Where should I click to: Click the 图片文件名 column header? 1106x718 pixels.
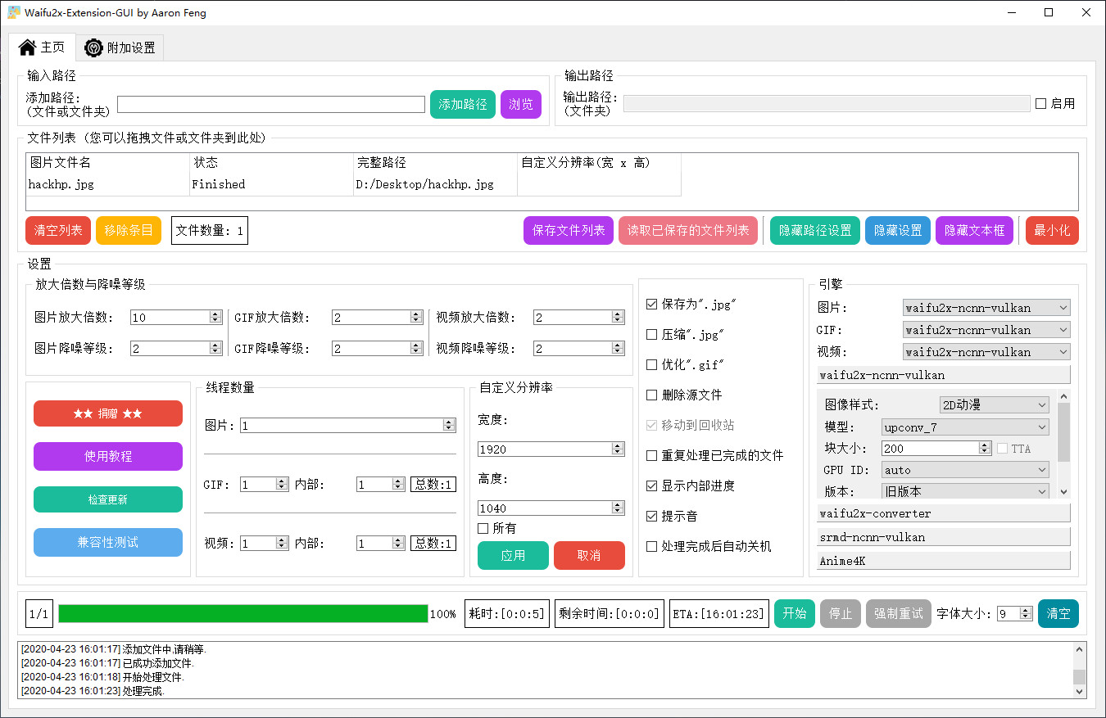coord(107,163)
